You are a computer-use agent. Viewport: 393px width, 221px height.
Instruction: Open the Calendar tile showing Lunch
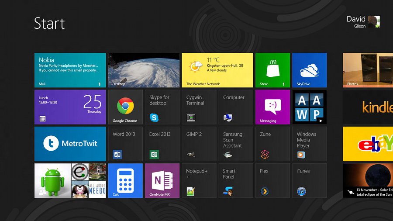[x=70, y=107]
